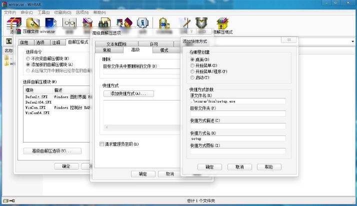Click the question mark help button of 高级自解压选项 dialog
The height and width of the screenshot is (206, 357).
pos(191,31)
